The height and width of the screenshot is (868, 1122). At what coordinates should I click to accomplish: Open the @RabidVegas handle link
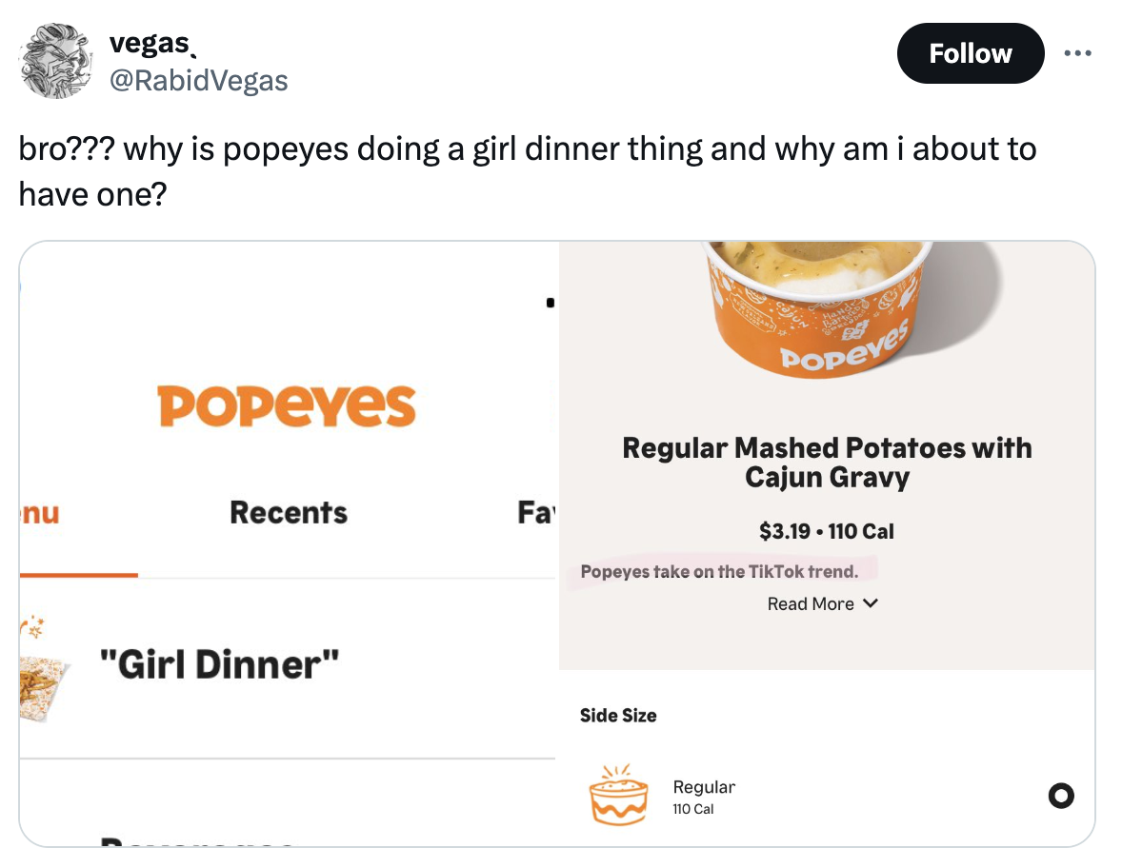coord(198,81)
